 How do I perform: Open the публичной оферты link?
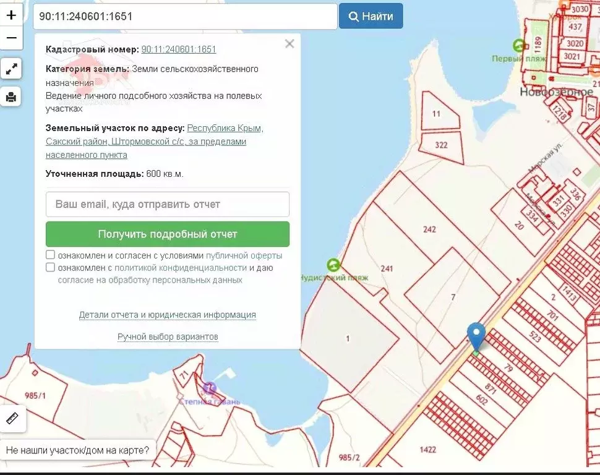tap(244, 255)
